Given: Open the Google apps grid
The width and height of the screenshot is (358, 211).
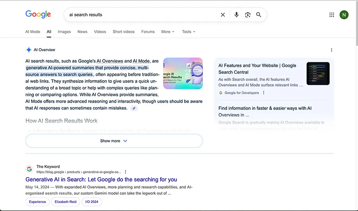Looking at the screenshot, I should tap(332, 15).
